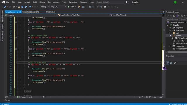Click the search magnifier icon in title bar
Screen dimensions: 187x105
(126, 2)
